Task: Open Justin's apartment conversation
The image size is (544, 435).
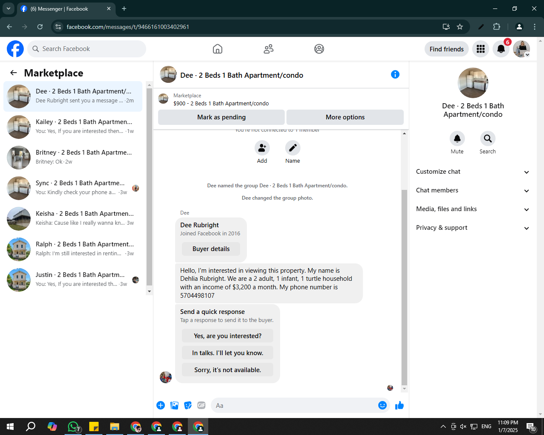Action: point(73,280)
